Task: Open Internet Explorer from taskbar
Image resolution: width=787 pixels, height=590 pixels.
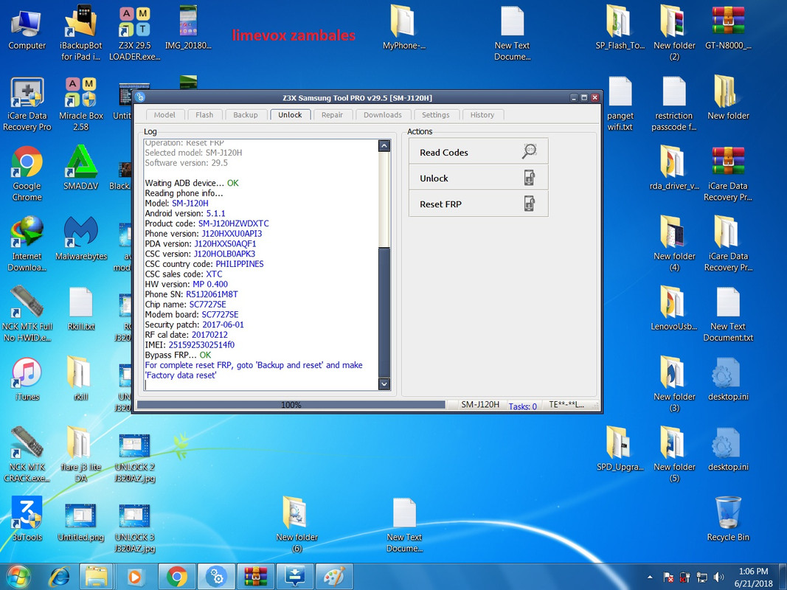Action: pos(59,577)
